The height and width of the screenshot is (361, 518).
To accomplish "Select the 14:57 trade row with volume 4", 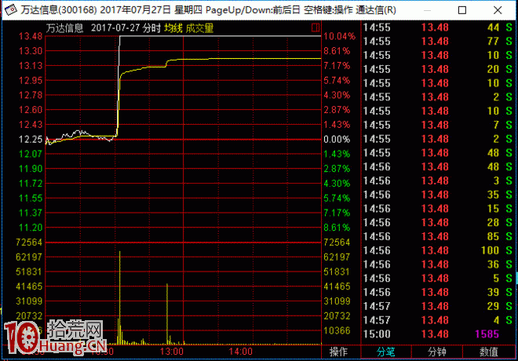I will coord(438,320).
